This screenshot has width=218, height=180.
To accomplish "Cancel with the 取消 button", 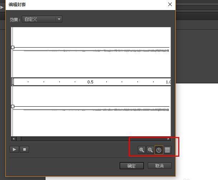I will (x=159, y=166).
